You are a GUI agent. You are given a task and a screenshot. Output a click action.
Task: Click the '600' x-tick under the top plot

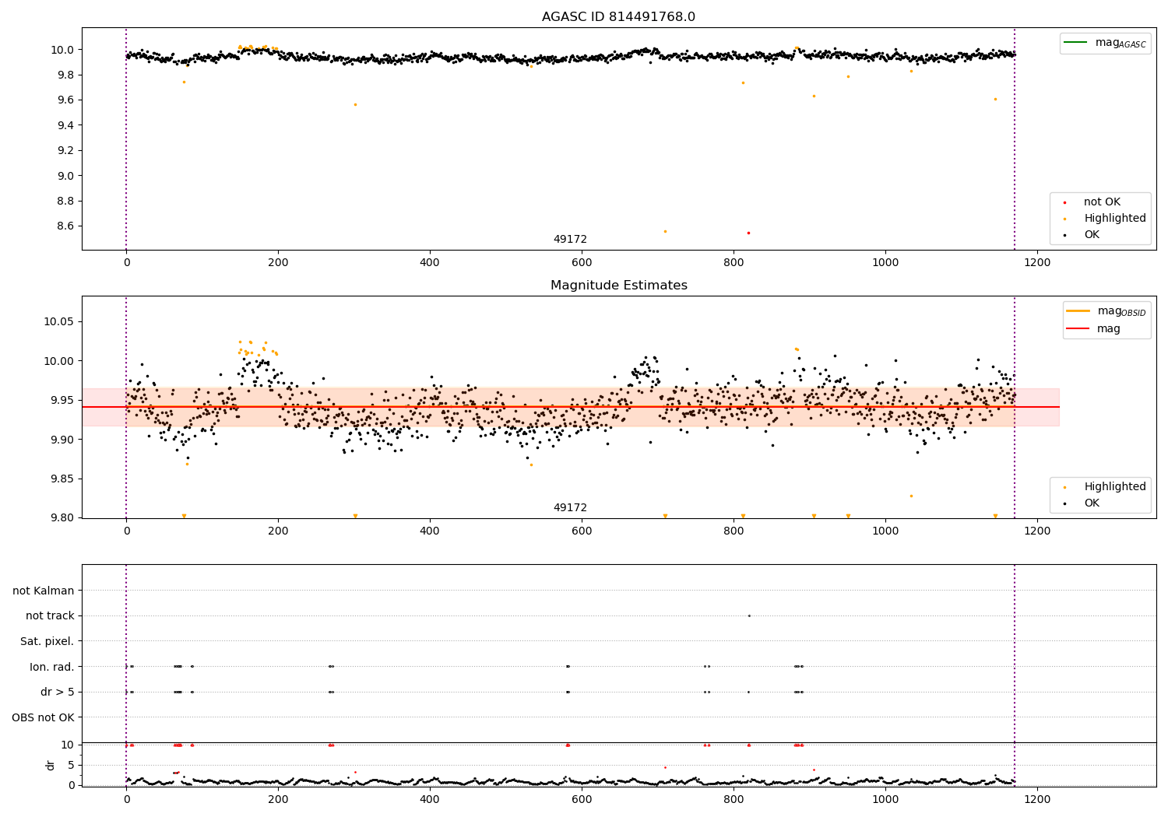click(582, 263)
